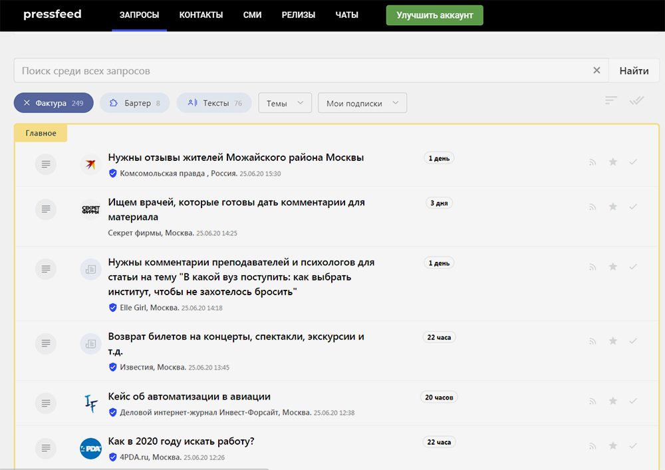Star the Можайского района request
The width and height of the screenshot is (665, 470).
[613, 162]
